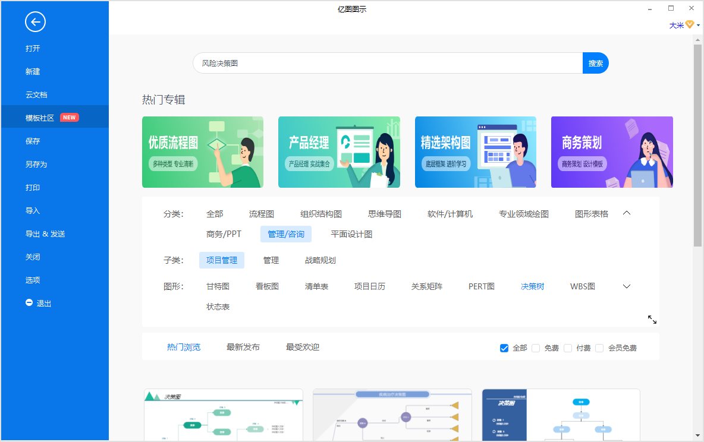Open 导出 & 发送 in the sidebar
Screen dimensions: 704x442
click(45, 234)
